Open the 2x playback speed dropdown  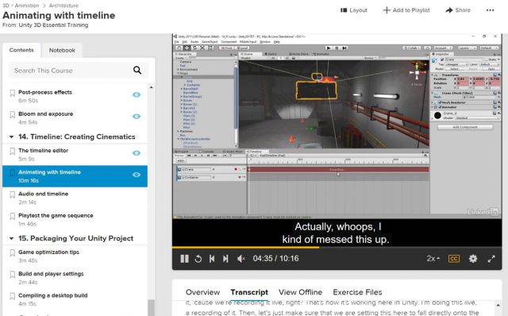point(433,259)
